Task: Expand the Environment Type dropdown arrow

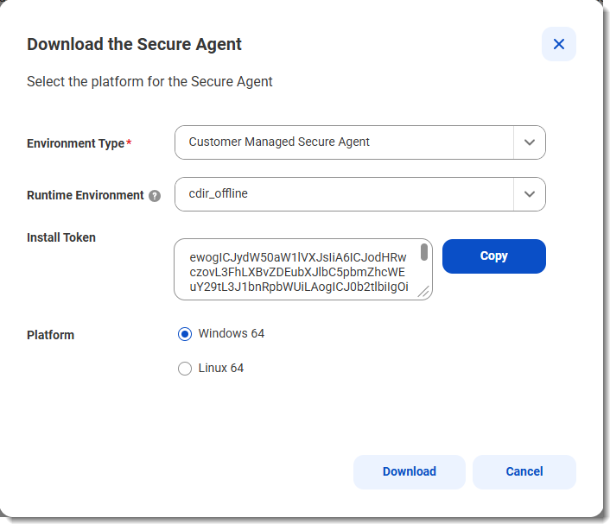Action: click(529, 142)
